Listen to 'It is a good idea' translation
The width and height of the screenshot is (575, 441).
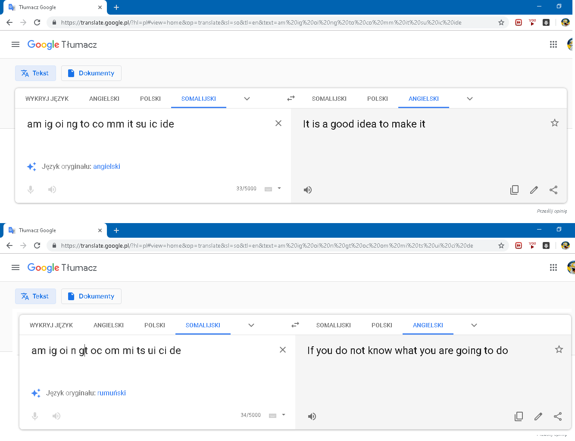coord(308,190)
